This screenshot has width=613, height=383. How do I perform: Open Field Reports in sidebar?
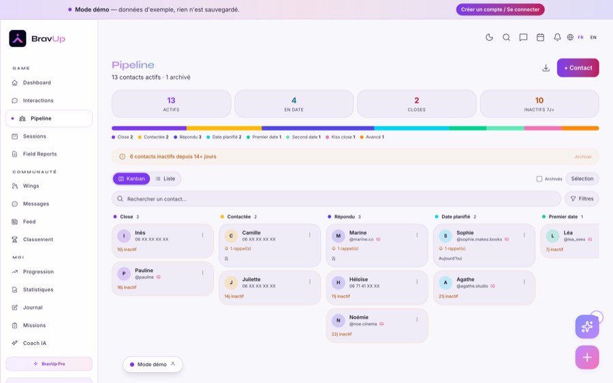click(x=49, y=154)
